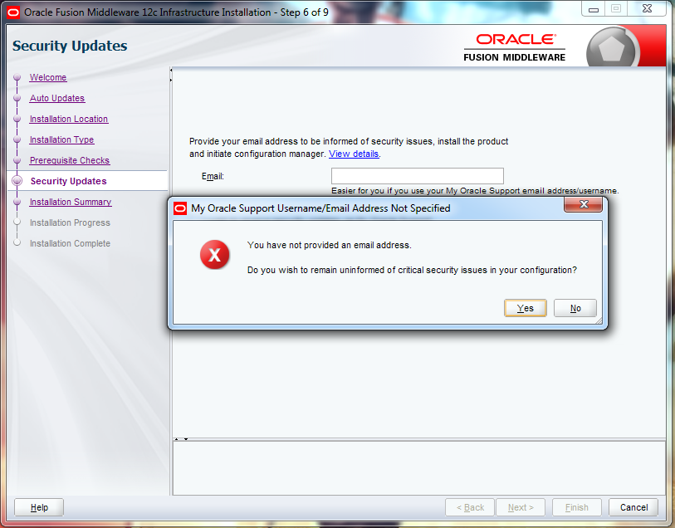Click the pentagon badge icon in header

(612, 48)
